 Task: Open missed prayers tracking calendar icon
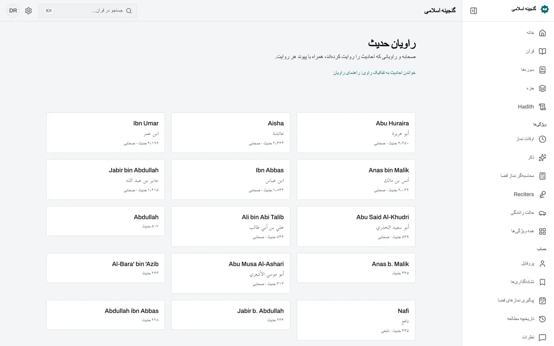tap(542, 301)
